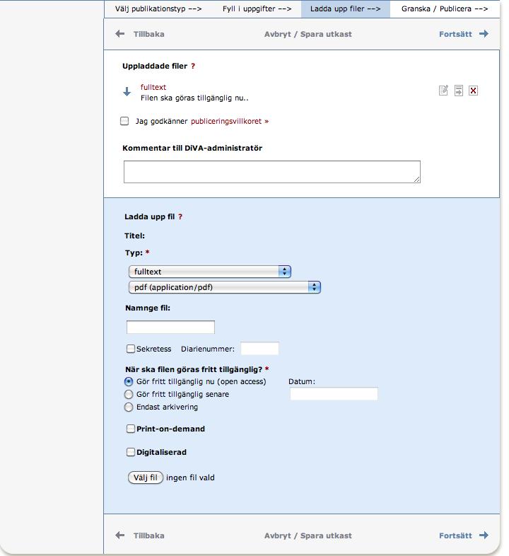Open the publiceringsvillkoret link
The image size is (509, 556).
click(x=230, y=121)
